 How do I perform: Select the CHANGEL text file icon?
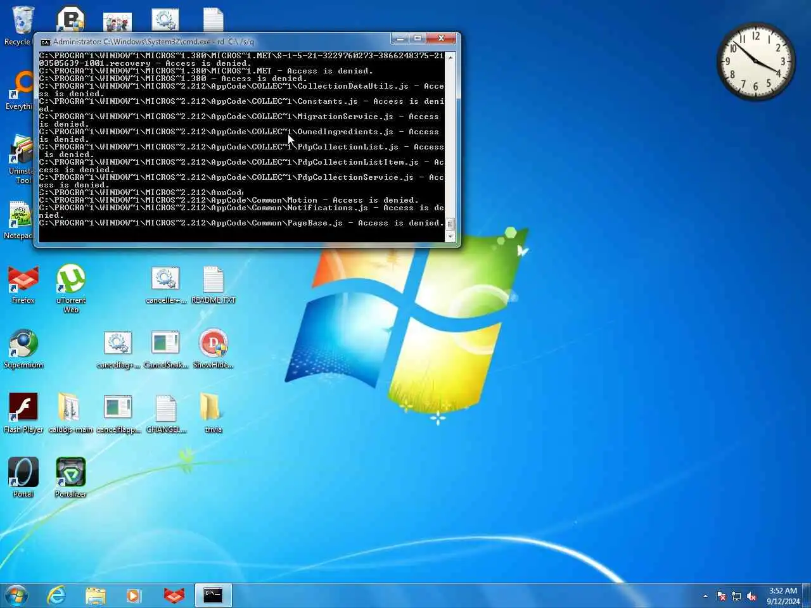pos(165,414)
